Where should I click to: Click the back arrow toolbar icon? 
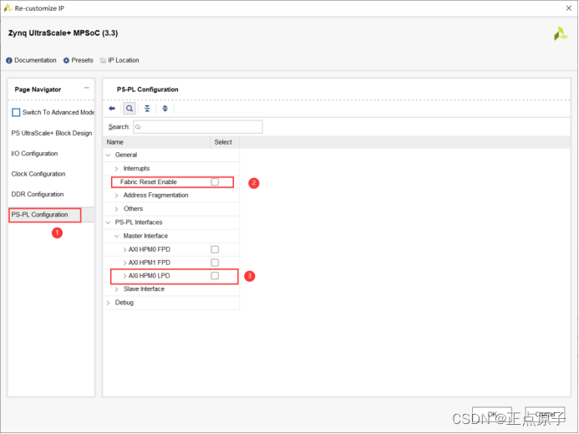pyautogui.click(x=112, y=109)
